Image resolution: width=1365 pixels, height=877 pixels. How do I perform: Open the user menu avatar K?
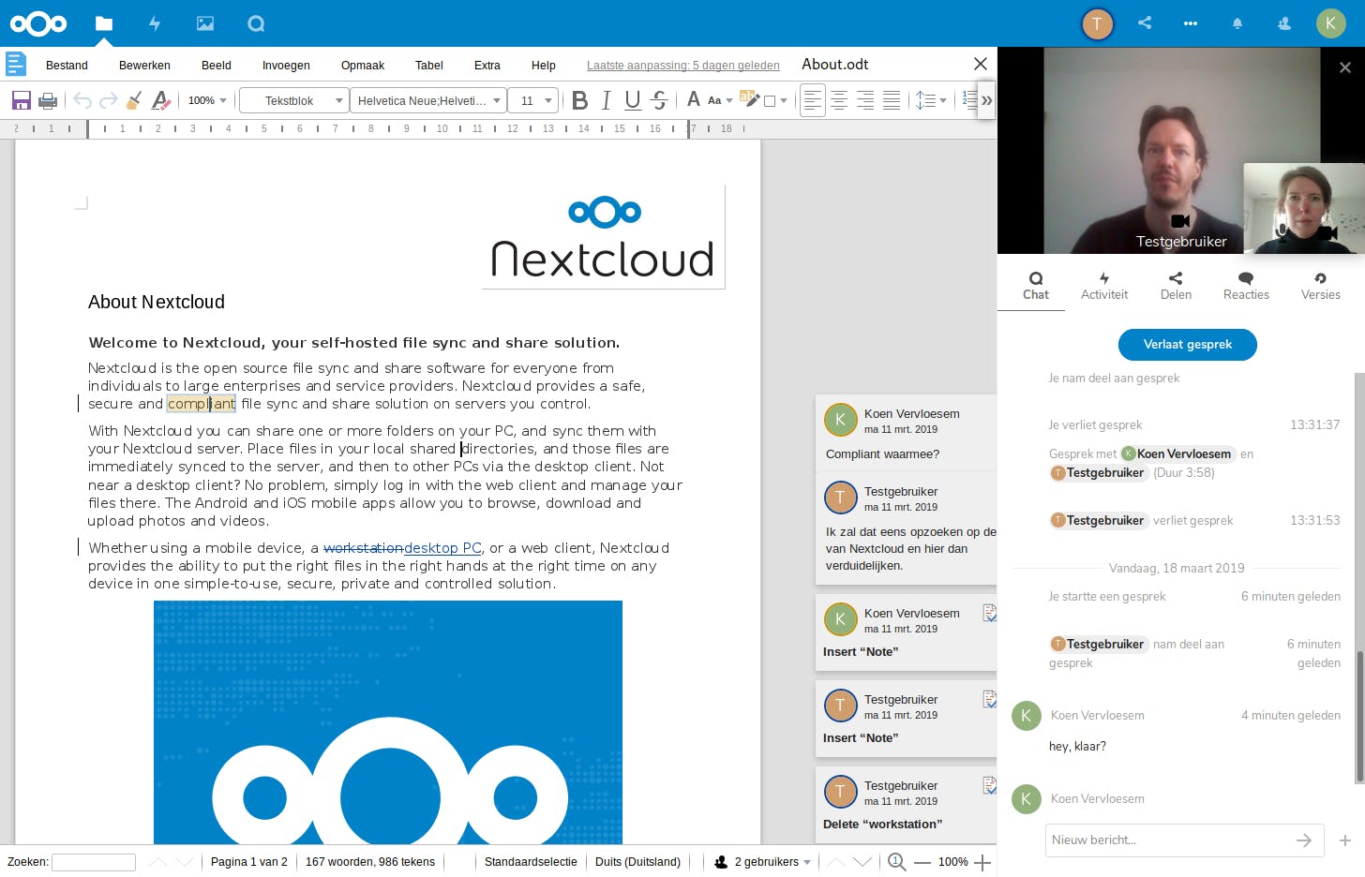[1331, 23]
